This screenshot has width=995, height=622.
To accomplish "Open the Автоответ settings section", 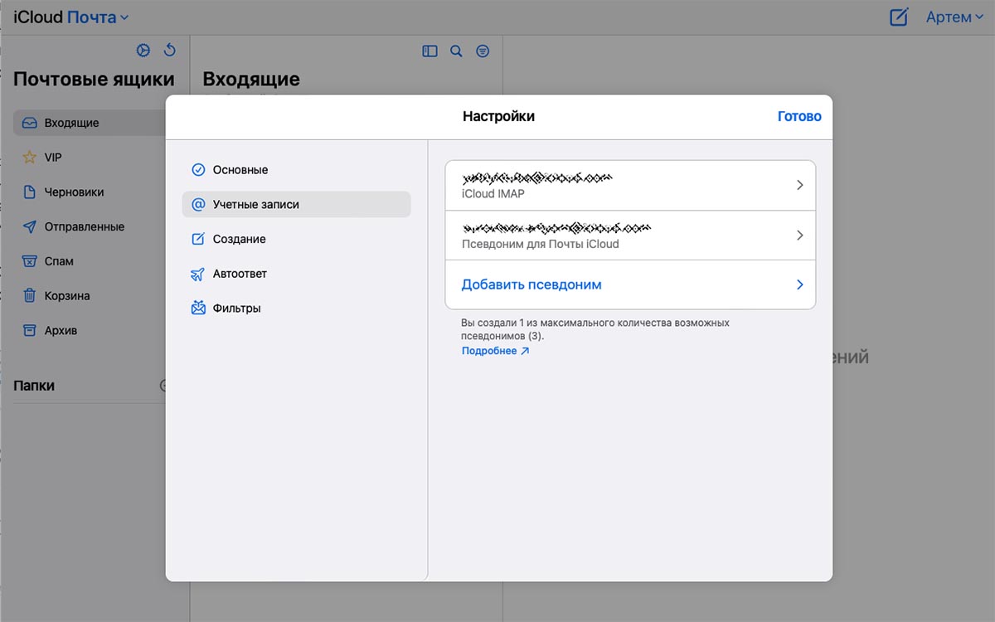I will [239, 274].
